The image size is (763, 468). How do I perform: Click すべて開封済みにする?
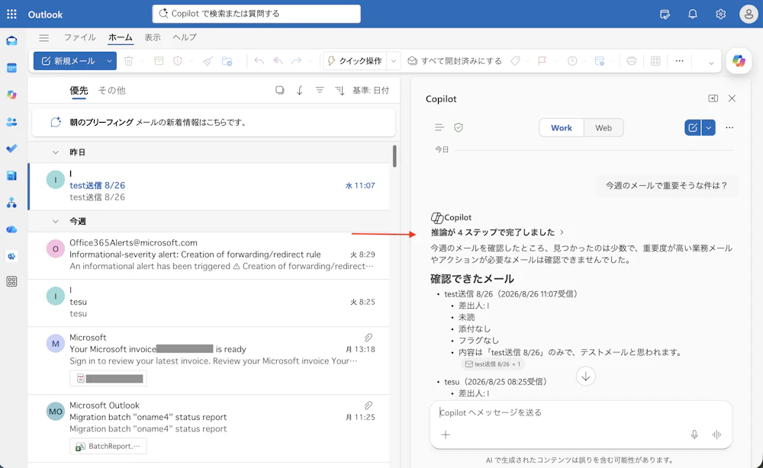[x=455, y=61]
